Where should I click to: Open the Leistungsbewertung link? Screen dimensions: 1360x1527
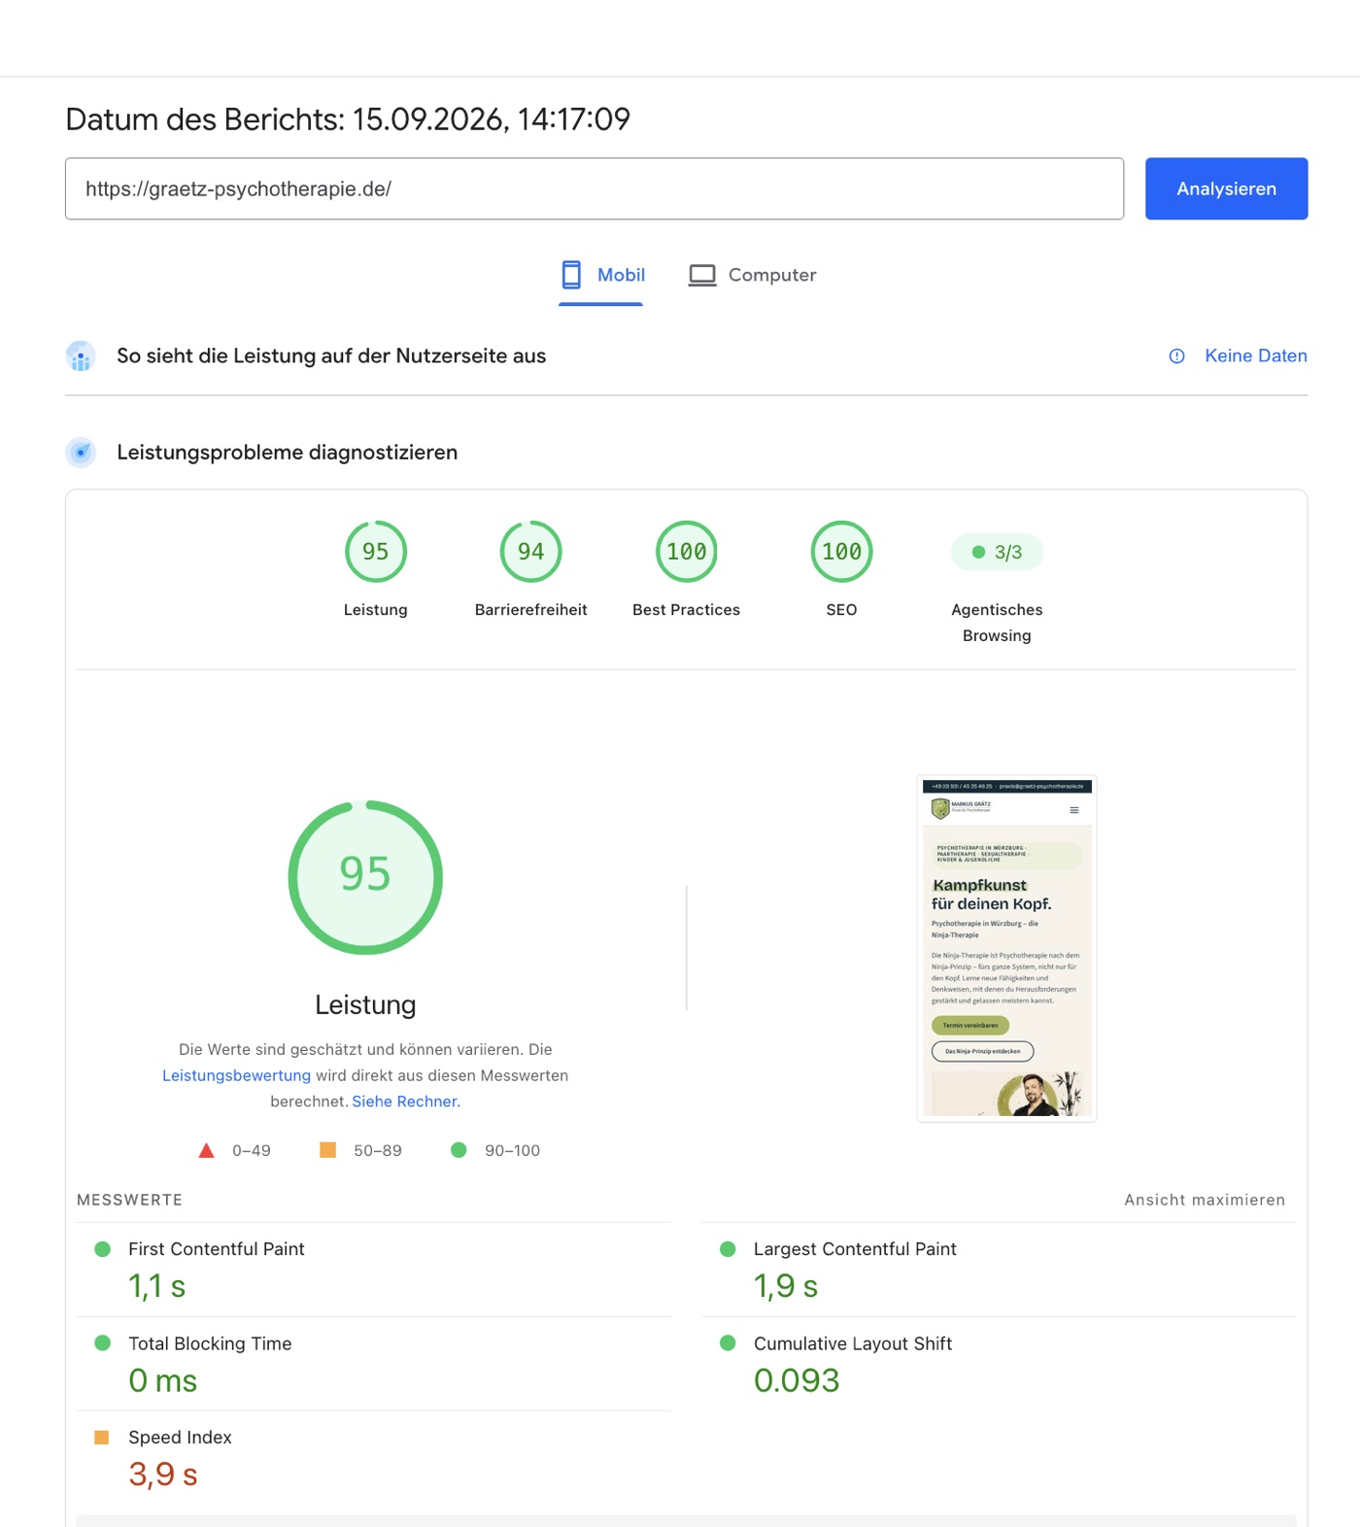[x=236, y=1076]
